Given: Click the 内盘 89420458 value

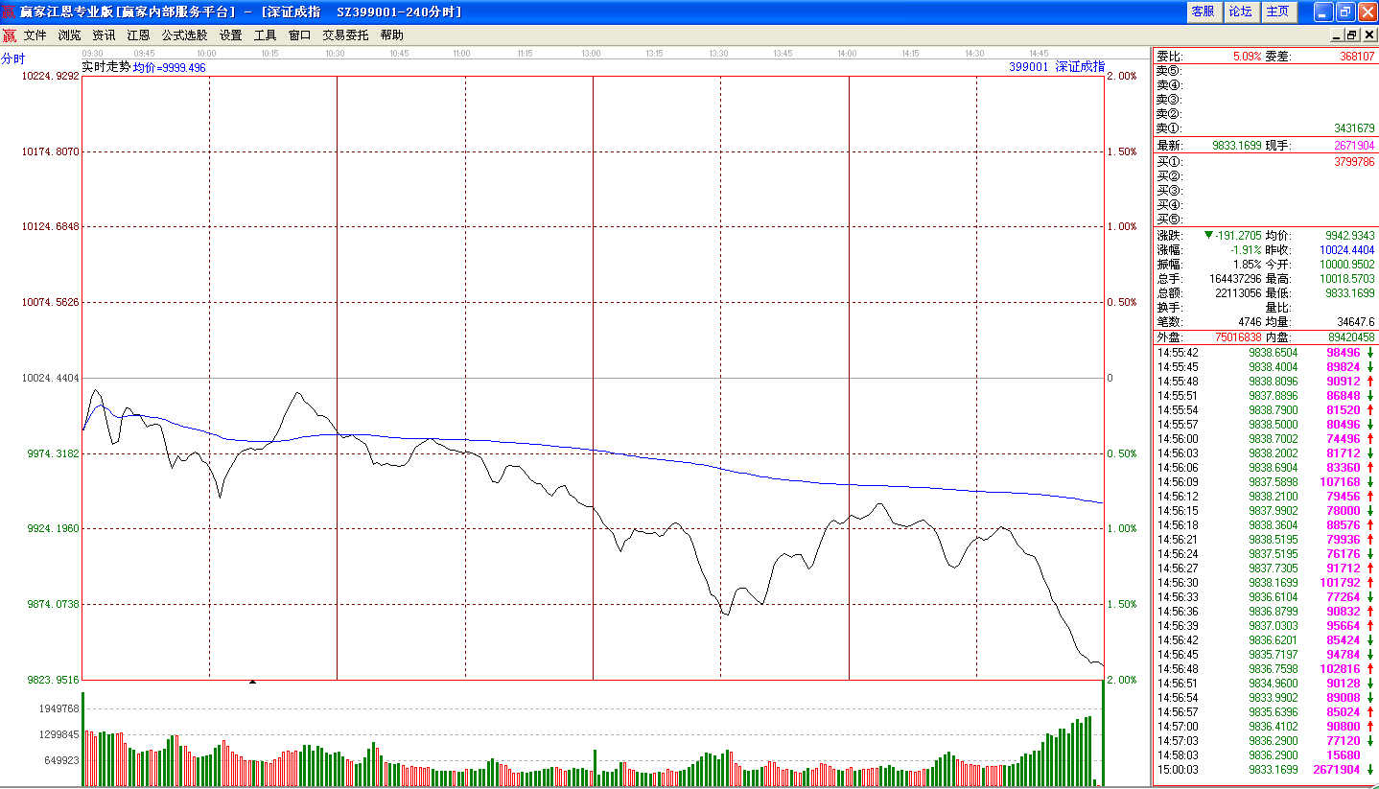Looking at the screenshot, I should (1351, 337).
